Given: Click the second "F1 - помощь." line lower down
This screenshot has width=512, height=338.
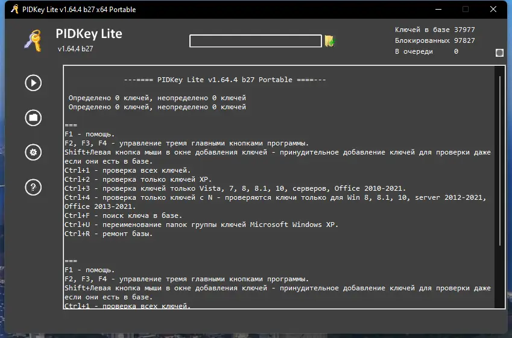Looking at the screenshot, I should click(89, 270).
